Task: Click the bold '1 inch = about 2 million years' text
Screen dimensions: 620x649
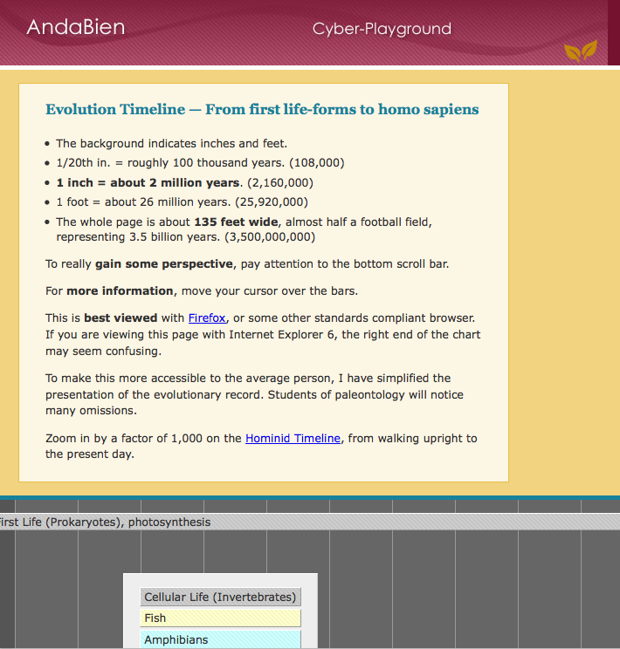Action: pos(148,182)
